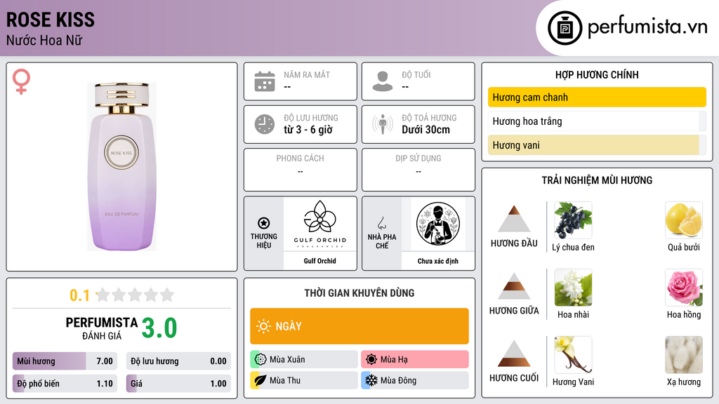719x404 pixels.
Task: Click the sun icon in the Ngày bar
Action: pyautogui.click(x=264, y=326)
